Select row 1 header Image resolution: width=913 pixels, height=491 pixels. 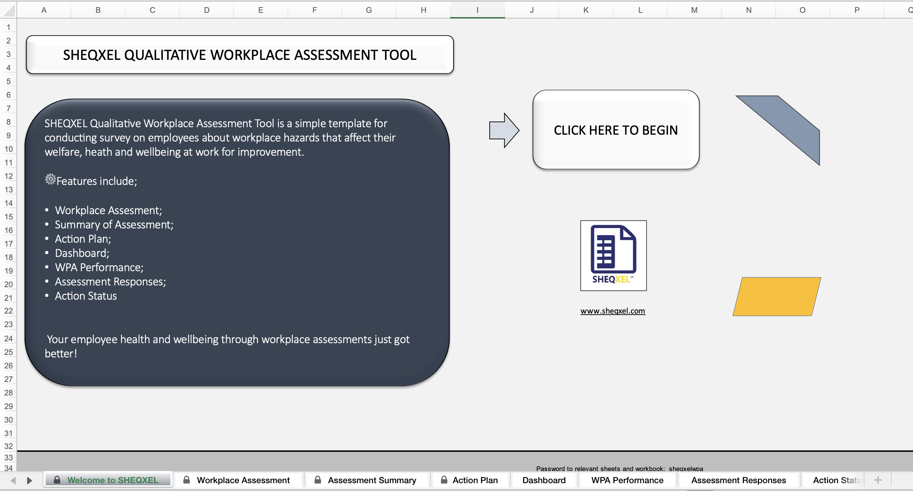8,27
